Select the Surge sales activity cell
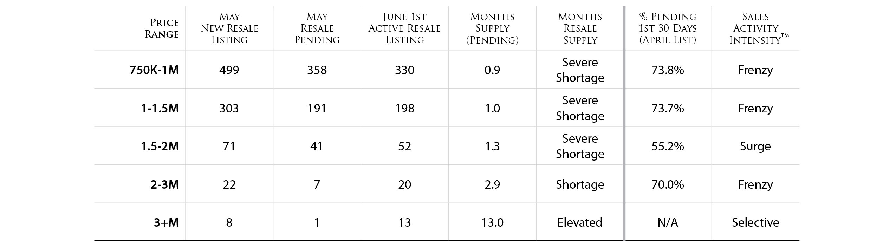The height and width of the screenshot is (241, 896). coord(755,146)
